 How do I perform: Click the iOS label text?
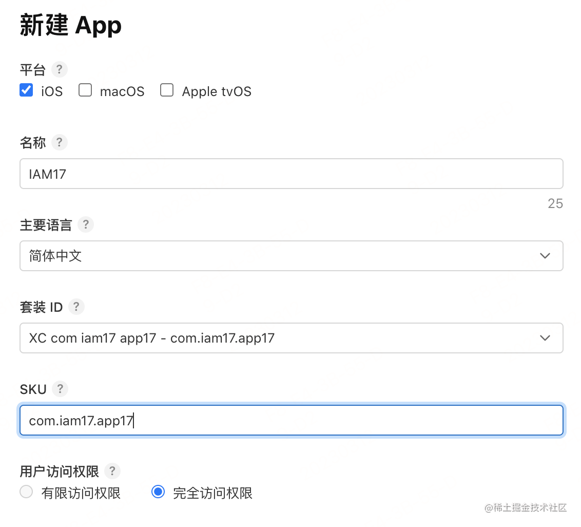click(x=52, y=91)
